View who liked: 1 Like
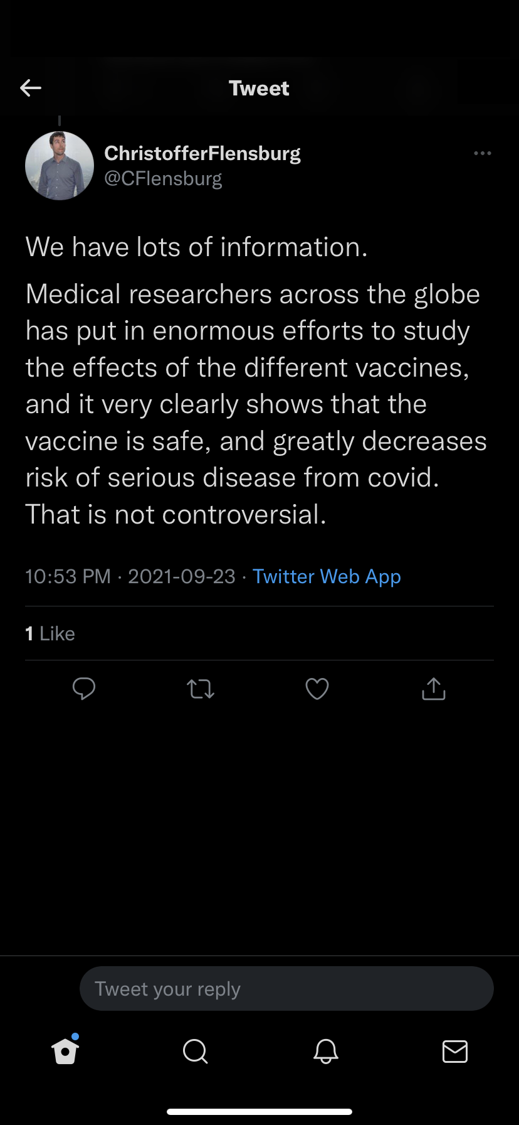 50,633
